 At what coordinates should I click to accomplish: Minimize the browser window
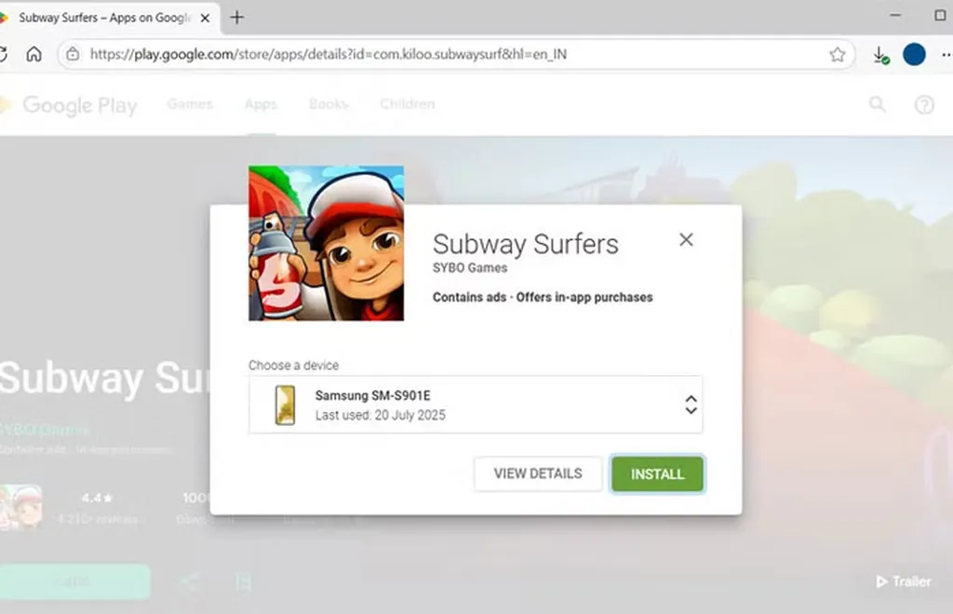[x=895, y=15]
